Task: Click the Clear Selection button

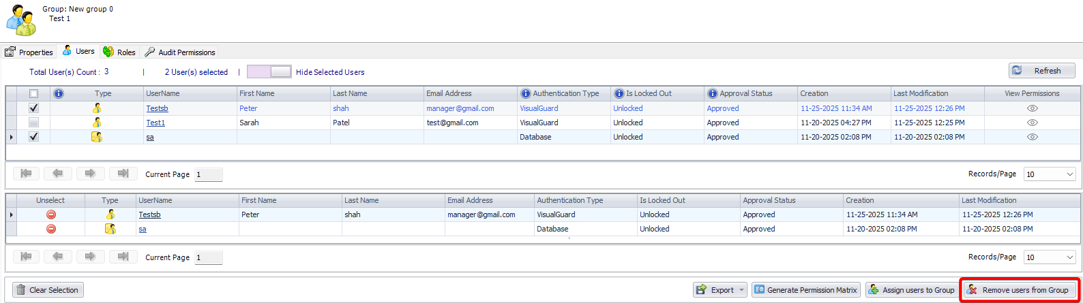Action: coord(48,290)
